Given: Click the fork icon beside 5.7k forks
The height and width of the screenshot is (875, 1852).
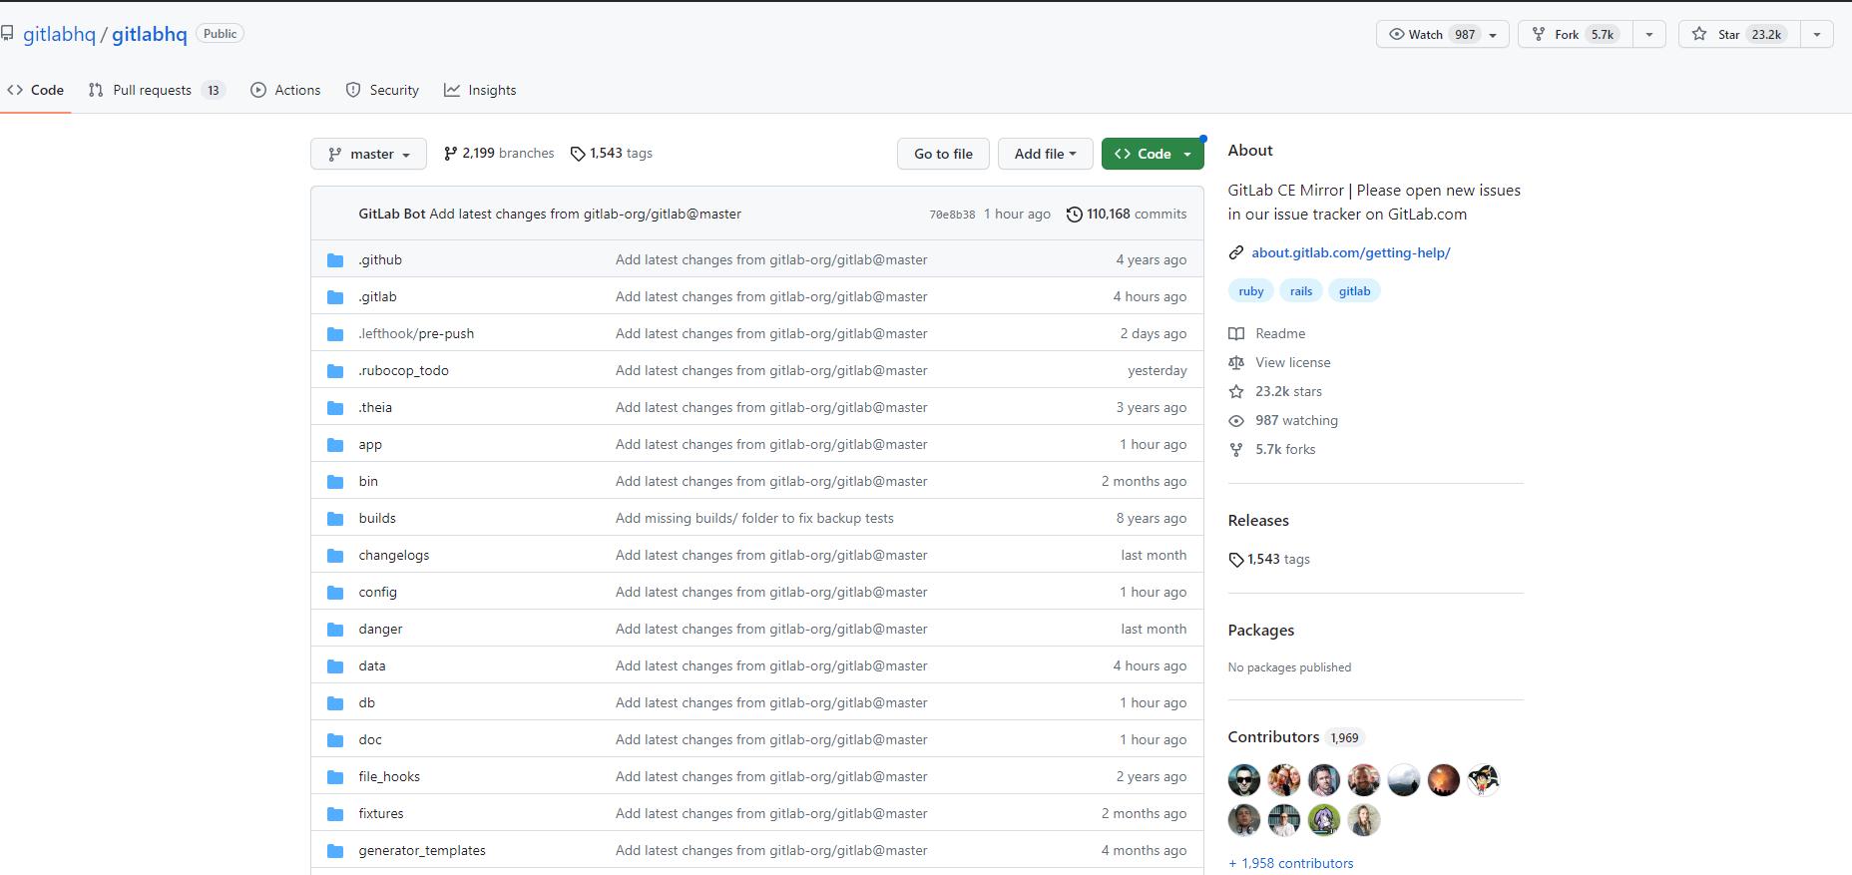Looking at the screenshot, I should 1236,449.
